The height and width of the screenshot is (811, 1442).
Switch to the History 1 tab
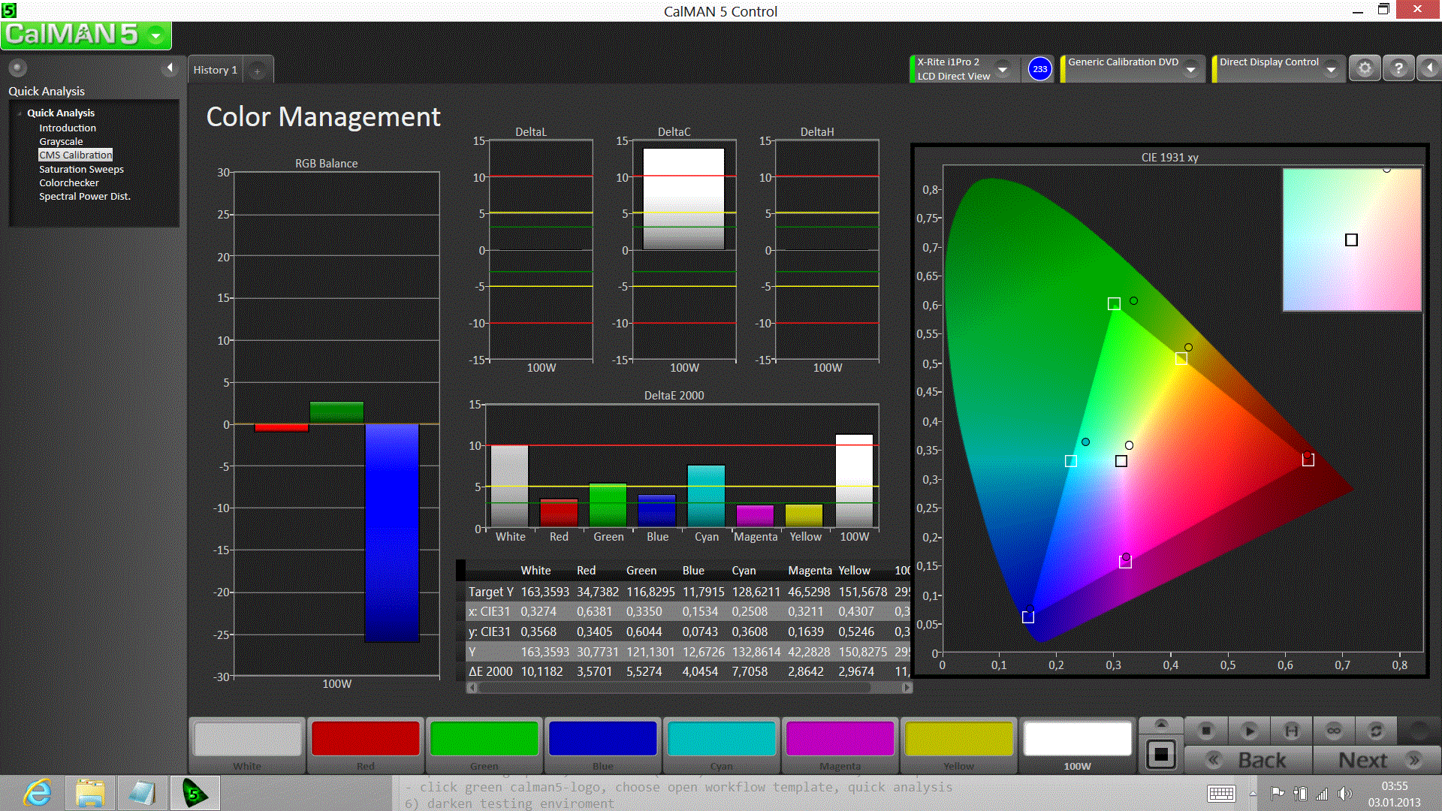[x=216, y=70]
